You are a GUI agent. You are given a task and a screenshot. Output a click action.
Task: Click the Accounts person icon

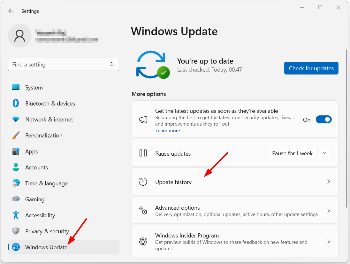coord(16,167)
